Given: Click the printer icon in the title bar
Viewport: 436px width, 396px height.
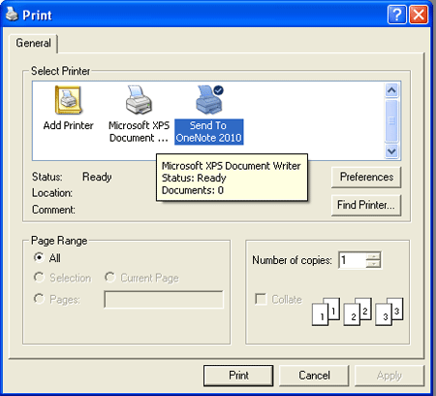Looking at the screenshot, I should [x=12, y=15].
